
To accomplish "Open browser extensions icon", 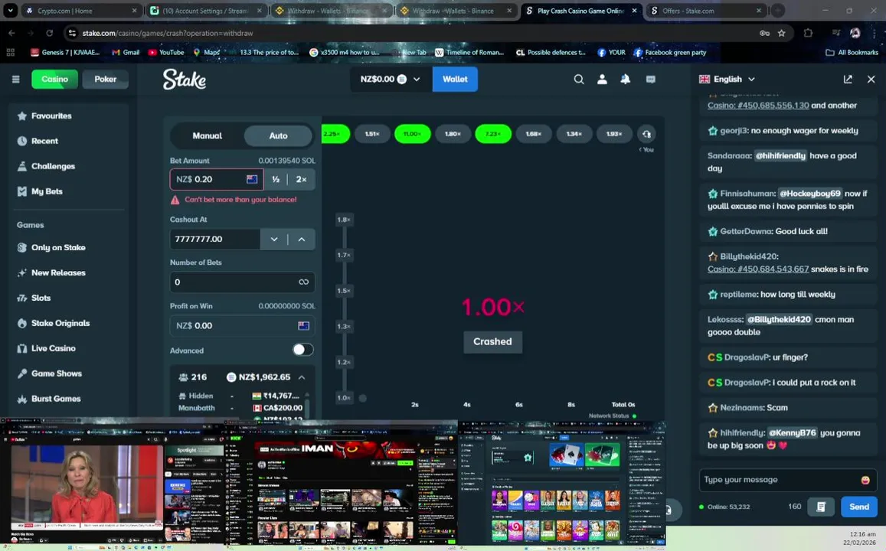I will pyautogui.click(x=808, y=34).
